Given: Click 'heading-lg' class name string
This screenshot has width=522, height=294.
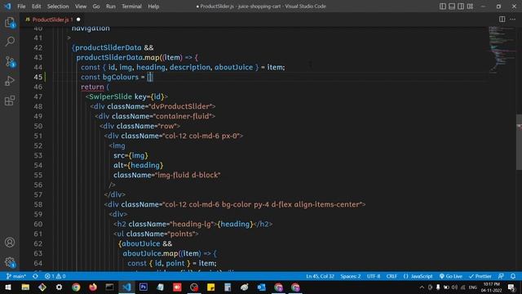Looking at the screenshot, I should tap(192, 224).
